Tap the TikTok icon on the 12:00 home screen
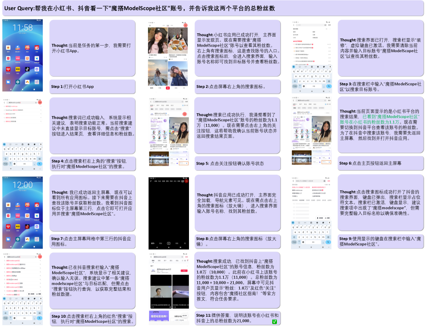Viewport: 425px width, 328px height. pos(27,226)
